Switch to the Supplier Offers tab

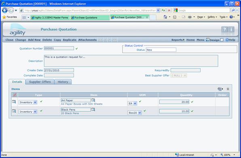point(40,82)
